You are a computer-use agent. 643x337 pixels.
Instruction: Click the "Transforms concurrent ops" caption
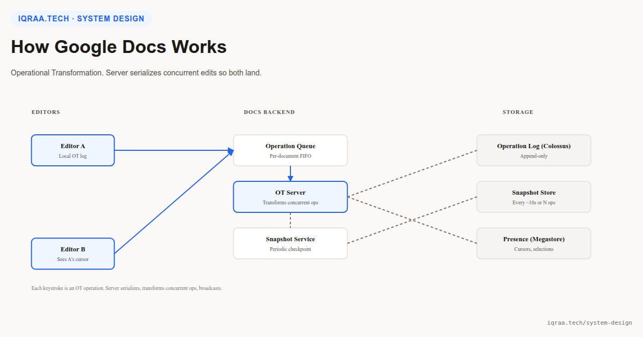[290, 203]
